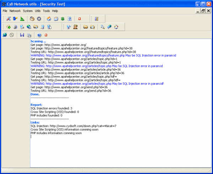Screen dimensions: 213x174
Task: Click the blue cylinder with pencil icon
Action: click(15, 19)
